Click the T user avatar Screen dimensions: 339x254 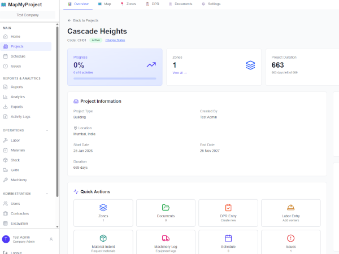point(6,239)
